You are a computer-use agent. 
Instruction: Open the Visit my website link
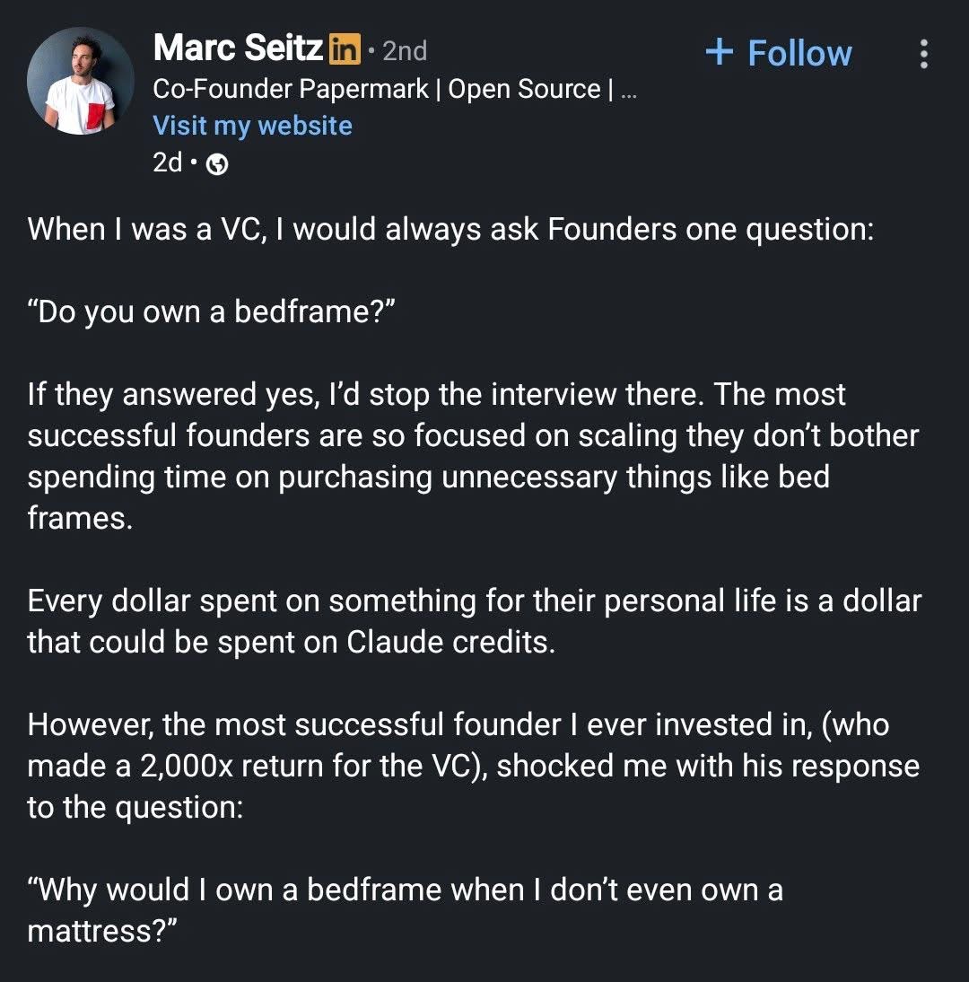[252, 126]
